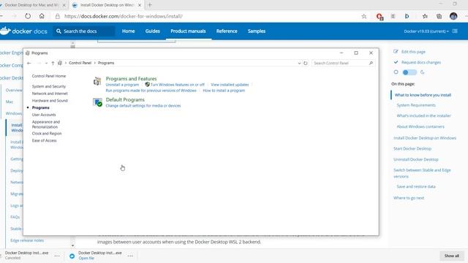This screenshot has height=263, width=468.
Task: Open System and Security category
Action: point(49,86)
